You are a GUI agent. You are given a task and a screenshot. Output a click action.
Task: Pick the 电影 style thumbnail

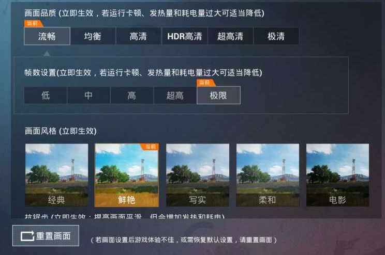coord(337,175)
